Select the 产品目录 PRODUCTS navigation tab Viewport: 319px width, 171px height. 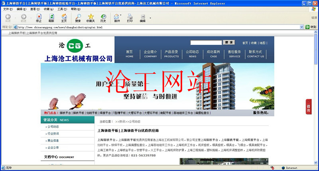coord(171,54)
